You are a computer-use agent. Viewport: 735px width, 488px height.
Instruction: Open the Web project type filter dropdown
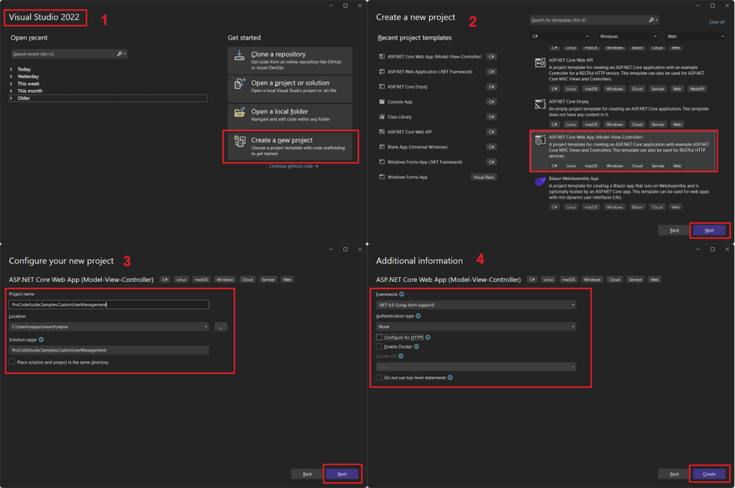[695, 36]
